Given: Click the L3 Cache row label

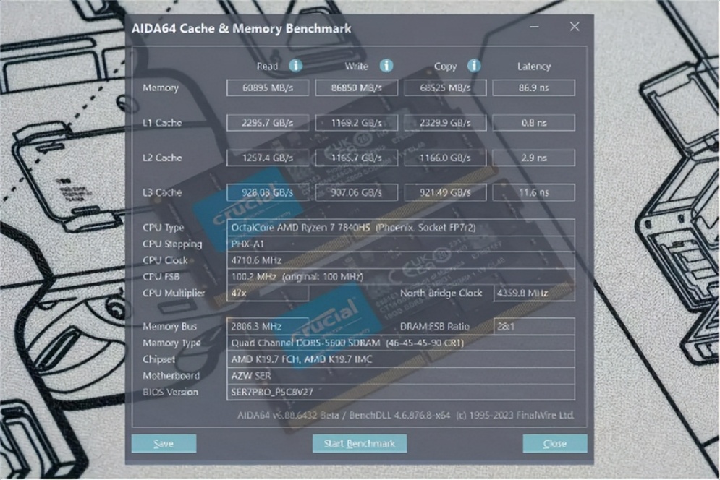Looking at the screenshot, I should point(162,192).
